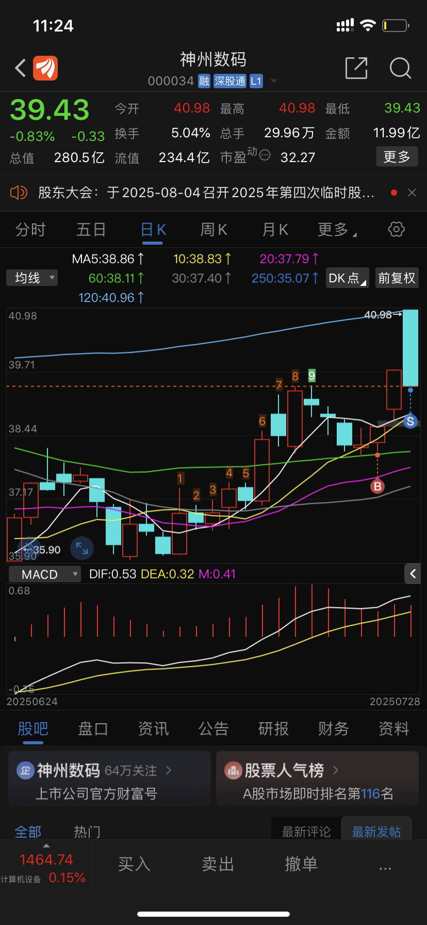
Task: Tap the last cyan candlestick at 40.98
Action: click(x=410, y=348)
